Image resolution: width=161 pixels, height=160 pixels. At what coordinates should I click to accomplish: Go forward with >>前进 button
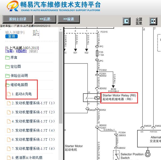[69, 19]
